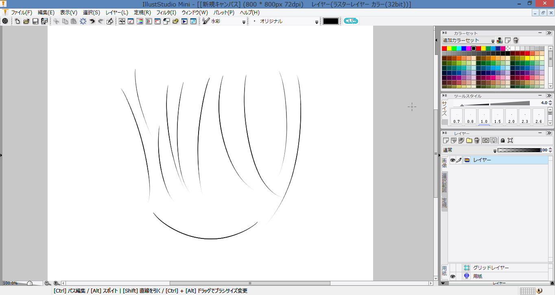Screen dimensions: 555x295
Task: Open the レイヤー(L) menu
Action: coord(117,13)
